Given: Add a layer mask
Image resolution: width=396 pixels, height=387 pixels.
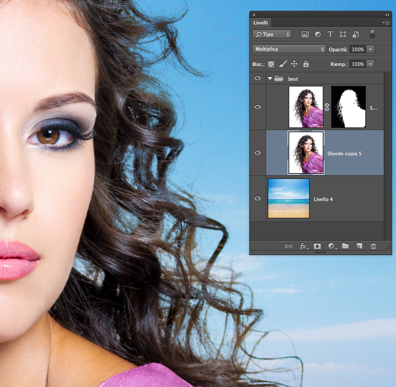Looking at the screenshot, I should (317, 246).
